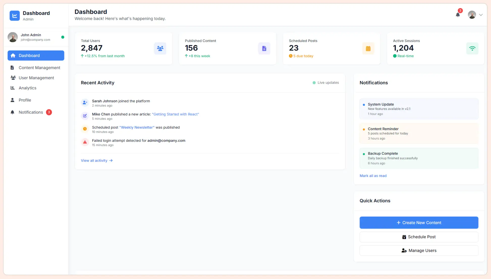Open the Content Management section icon
Image resolution: width=491 pixels, height=279 pixels.
pos(12,67)
